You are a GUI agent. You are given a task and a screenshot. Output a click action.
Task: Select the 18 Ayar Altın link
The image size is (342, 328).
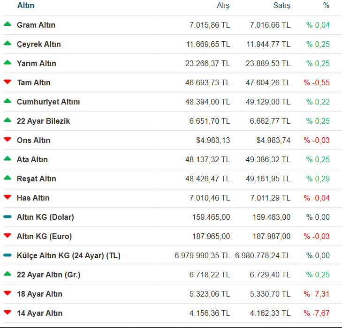(39, 294)
